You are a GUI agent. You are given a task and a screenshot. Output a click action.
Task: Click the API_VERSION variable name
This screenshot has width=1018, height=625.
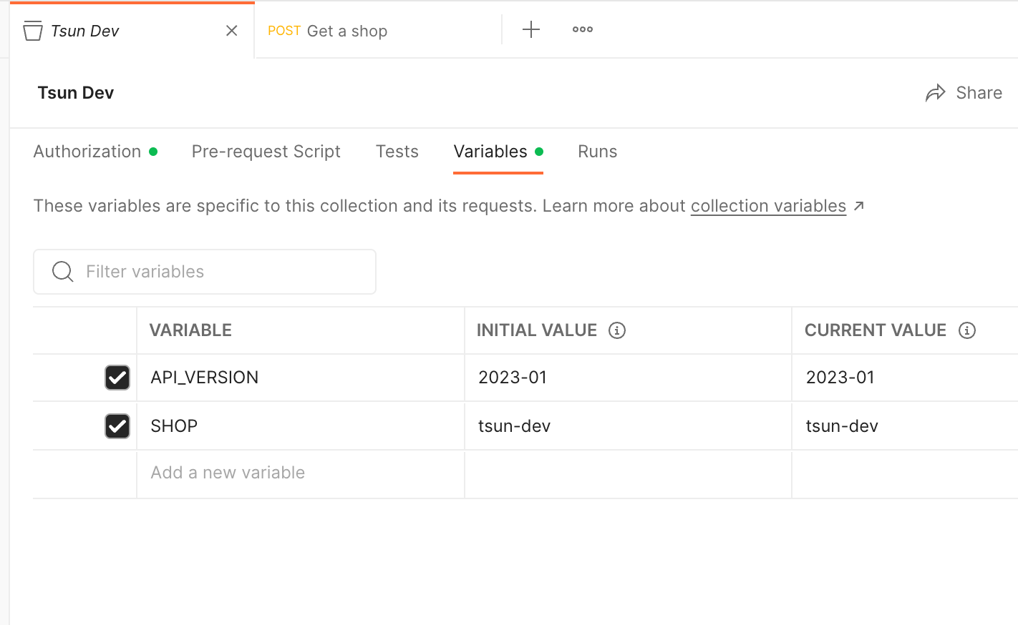click(205, 378)
